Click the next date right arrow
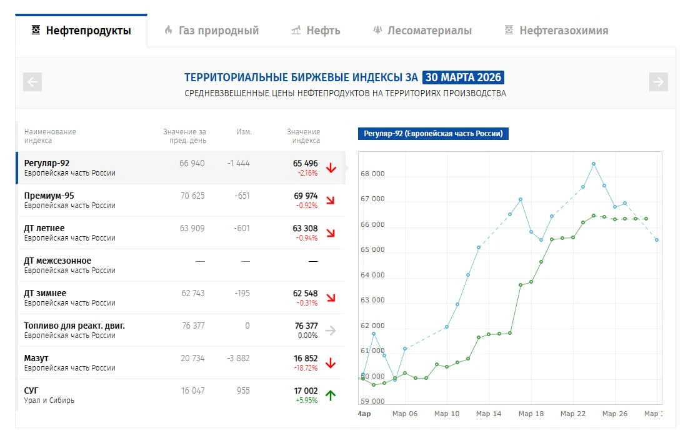 [658, 82]
